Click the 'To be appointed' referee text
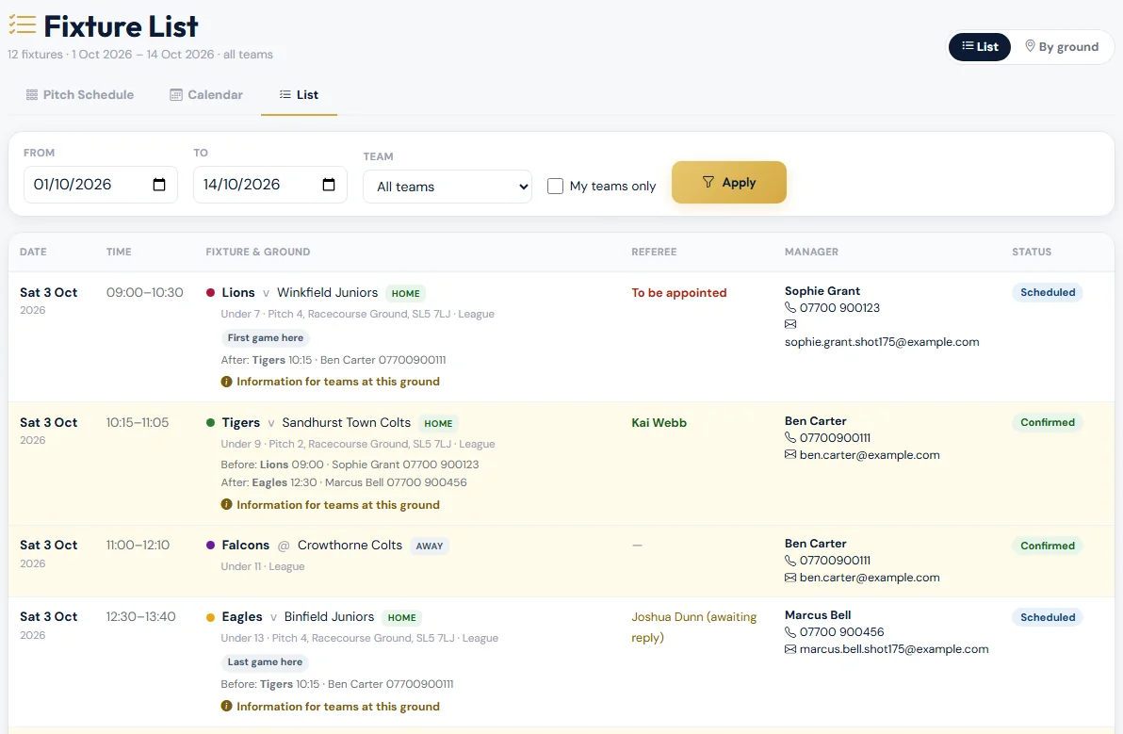The height and width of the screenshot is (734, 1123). (x=679, y=293)
